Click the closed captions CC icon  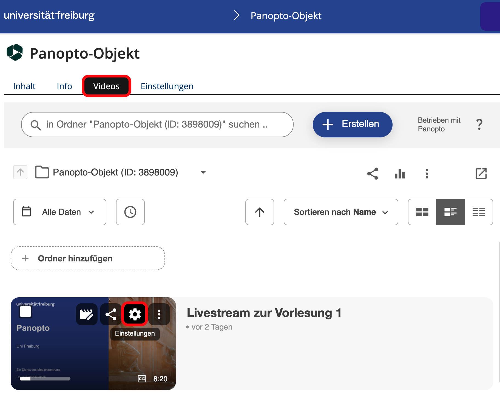point(142,379)
